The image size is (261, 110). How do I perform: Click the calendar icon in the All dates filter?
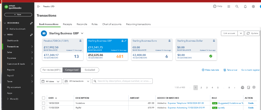[43, 81]
